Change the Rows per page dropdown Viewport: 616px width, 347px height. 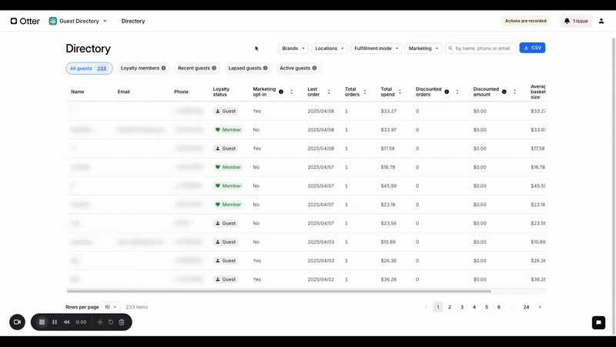[112, 307]
